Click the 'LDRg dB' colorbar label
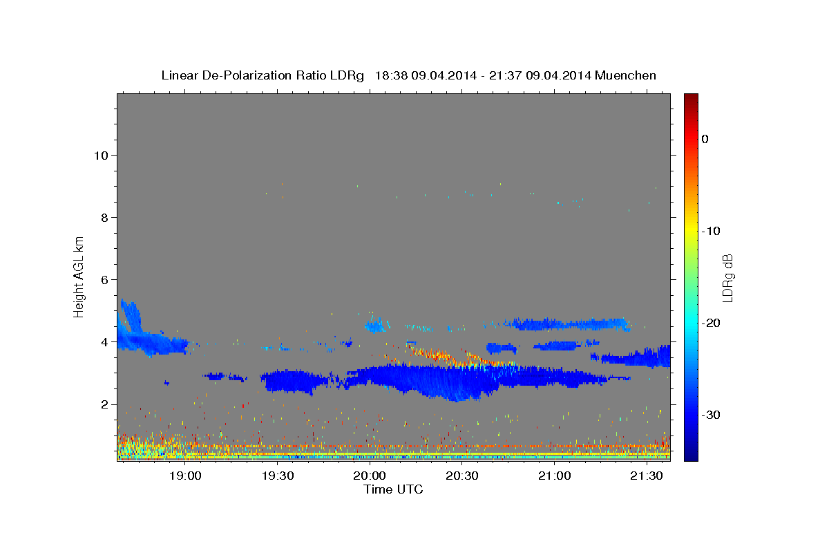The height and width of the screenshot is (553, 829). tap(727, 277)
